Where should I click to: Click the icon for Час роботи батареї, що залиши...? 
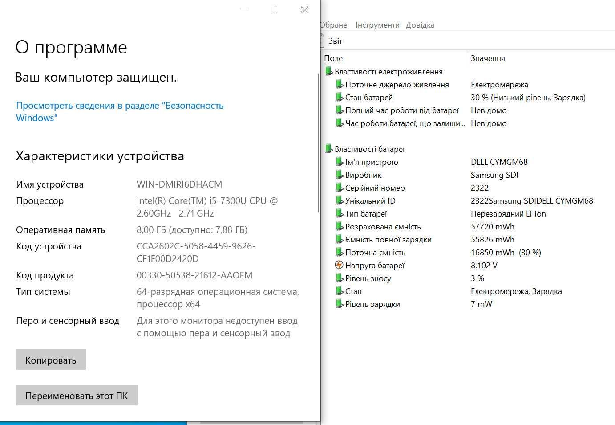coord(340,123)
